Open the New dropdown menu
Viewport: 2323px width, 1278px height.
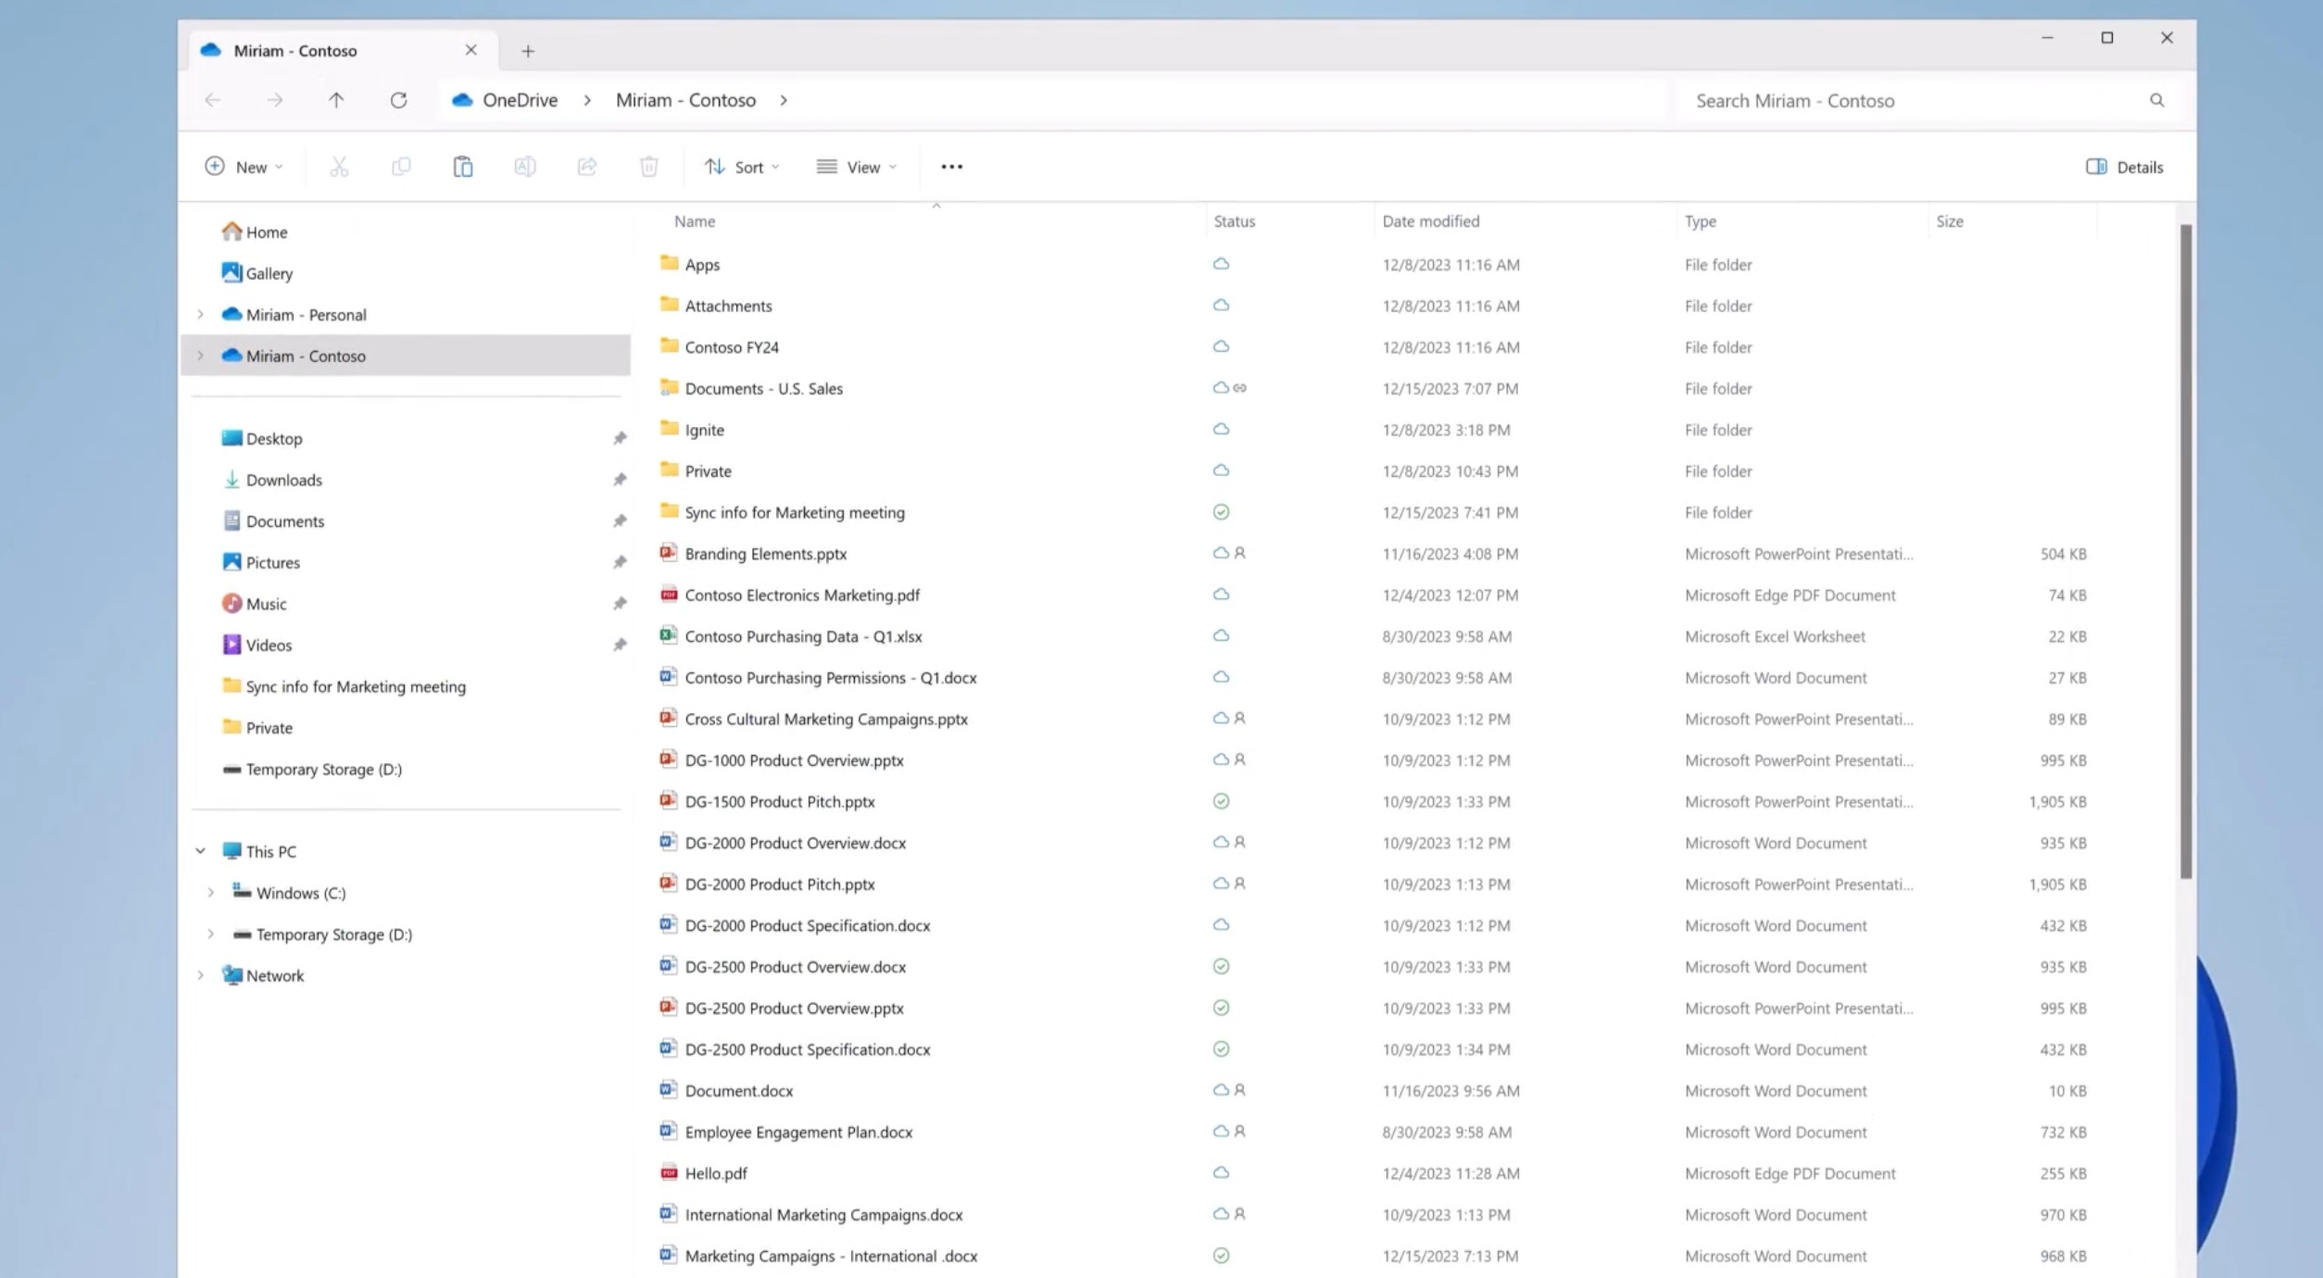click(x=244, y=167)
